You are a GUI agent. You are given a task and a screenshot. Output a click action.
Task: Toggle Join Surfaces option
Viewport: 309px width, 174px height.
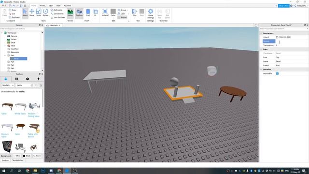pyautogui.click(x=58, y=17)
